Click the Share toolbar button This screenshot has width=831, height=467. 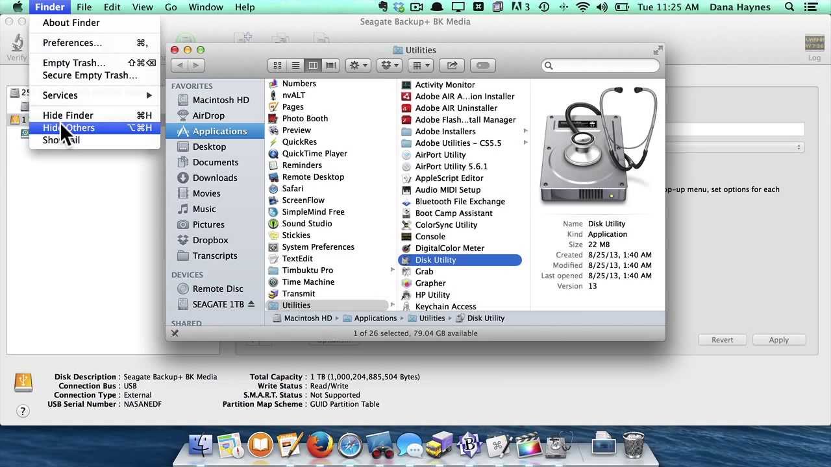452,66
